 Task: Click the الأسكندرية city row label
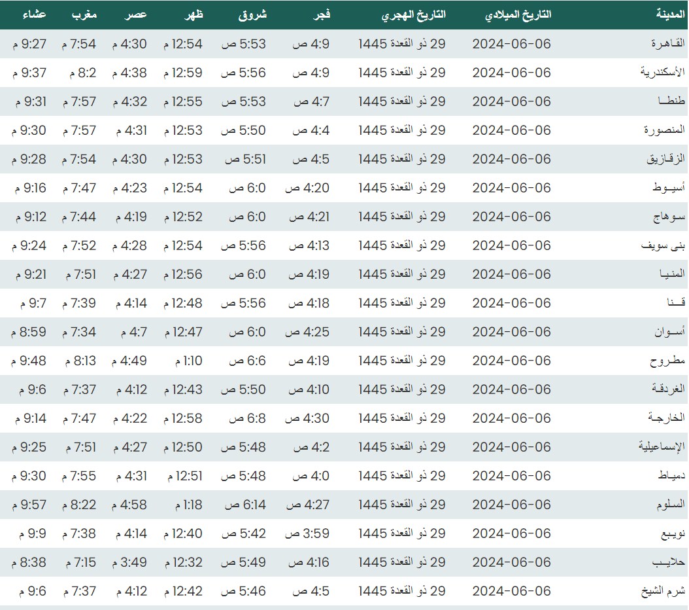coord(662,73)
